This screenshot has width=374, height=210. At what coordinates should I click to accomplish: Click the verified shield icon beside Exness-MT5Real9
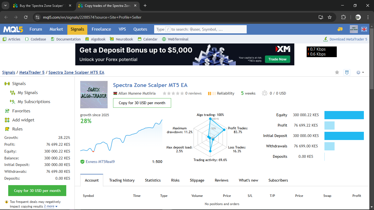click(x=82, y=162)
